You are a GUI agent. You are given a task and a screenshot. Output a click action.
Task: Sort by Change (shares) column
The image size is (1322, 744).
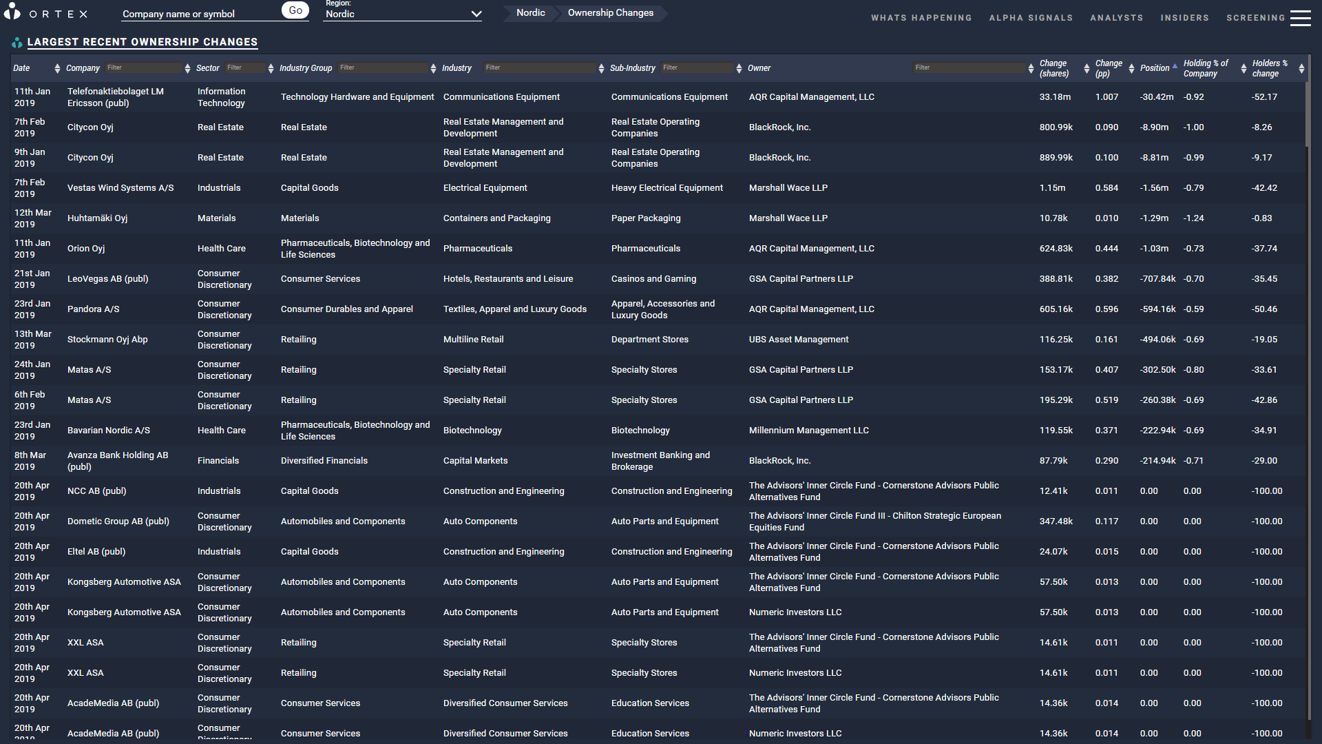coord(1086,68)
